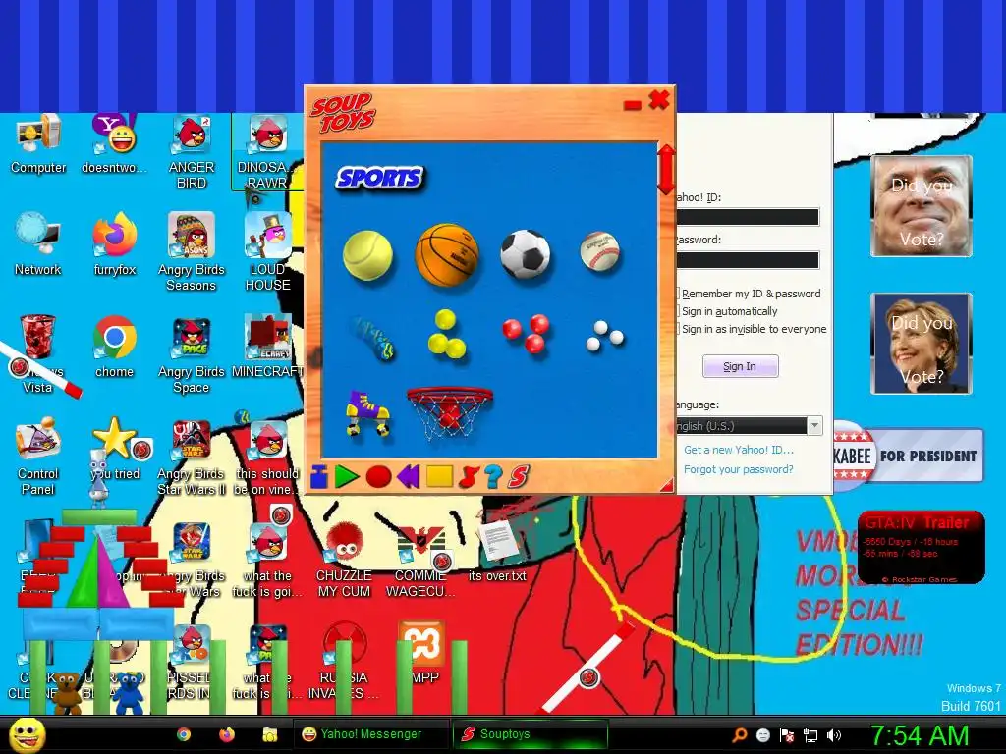Open the Computer desktop icon
This screenshot has width=1006, height=754.
pyautogui.click(x=38, y=145)
